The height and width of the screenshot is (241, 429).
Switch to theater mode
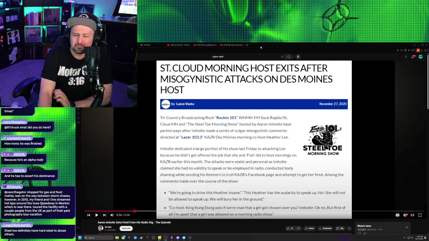(413, 215)
